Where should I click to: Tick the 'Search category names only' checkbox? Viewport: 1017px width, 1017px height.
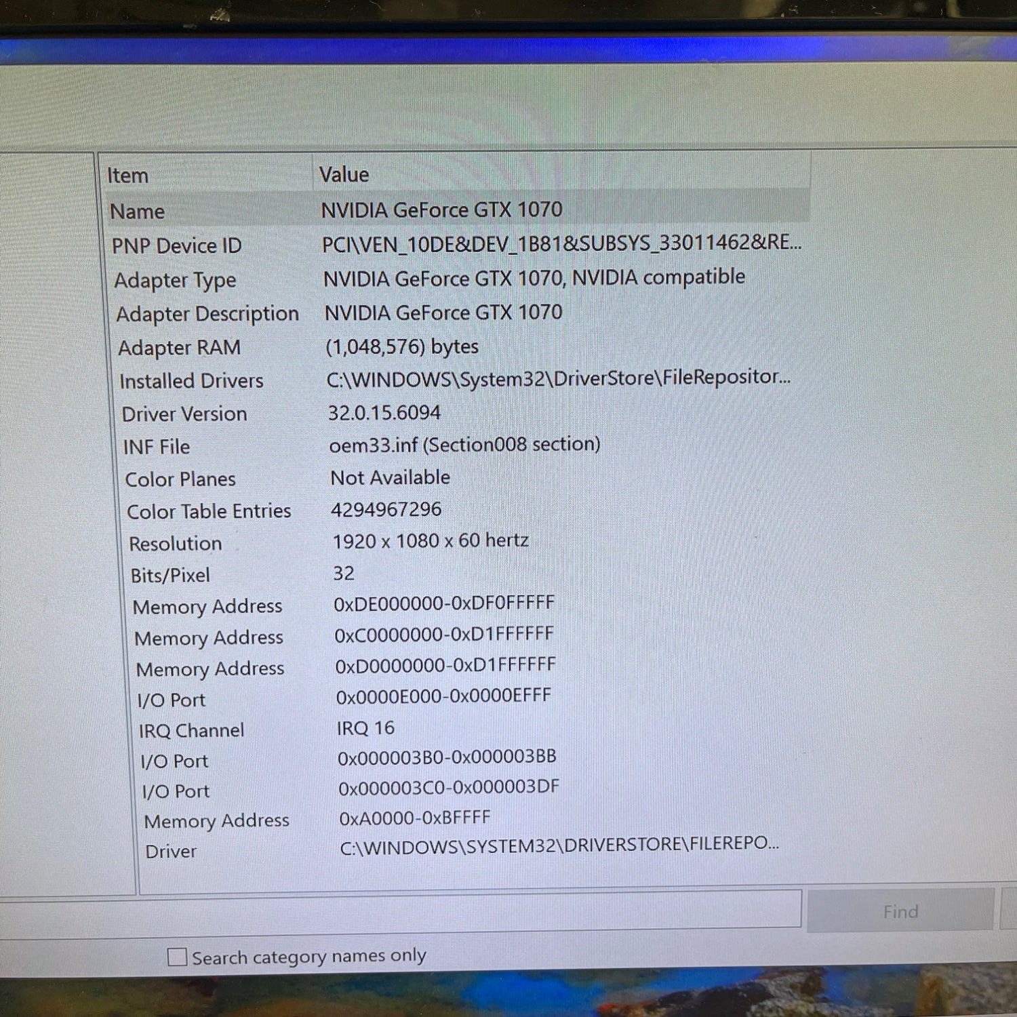click(x=178, y=957)
